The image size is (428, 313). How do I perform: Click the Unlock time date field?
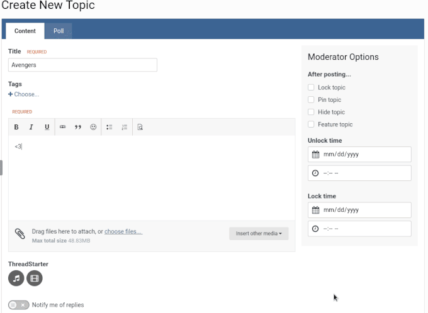click(359, 155)
